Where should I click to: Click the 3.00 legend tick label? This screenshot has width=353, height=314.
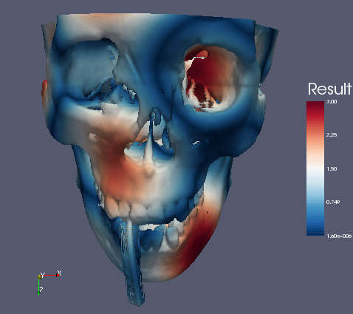332,101
